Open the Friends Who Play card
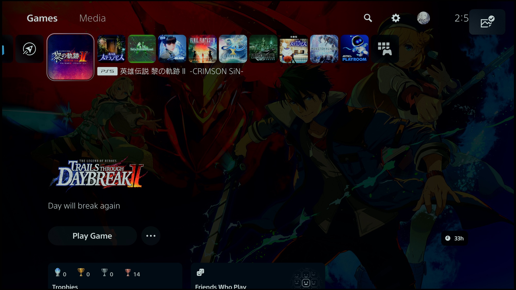Screen dimensions: 516x290 [258, 276]
